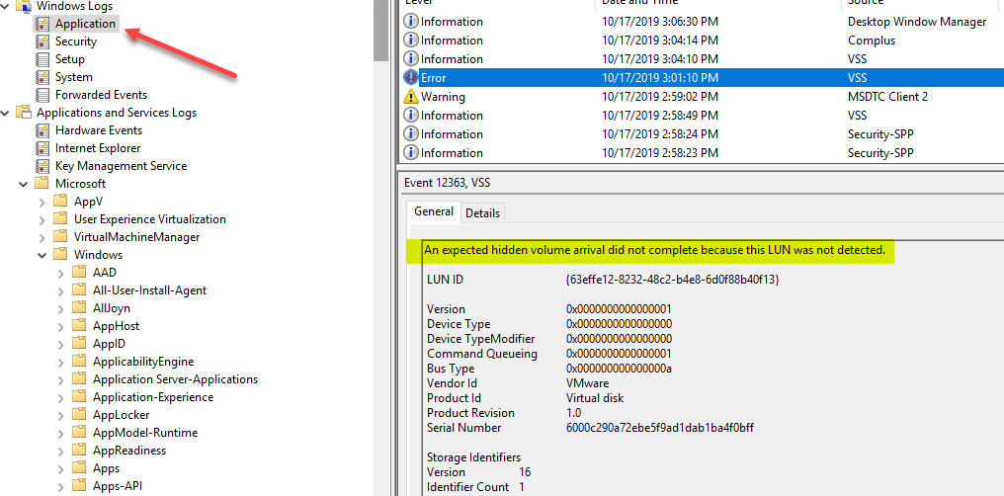Click info icon of 2:58:24 PM event
This screenshot has height=496, width=1004.
[x=410, y=134]
